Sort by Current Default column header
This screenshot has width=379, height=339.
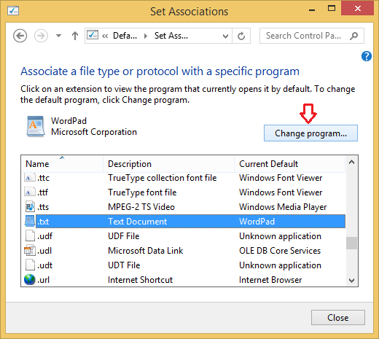point(289,164)
